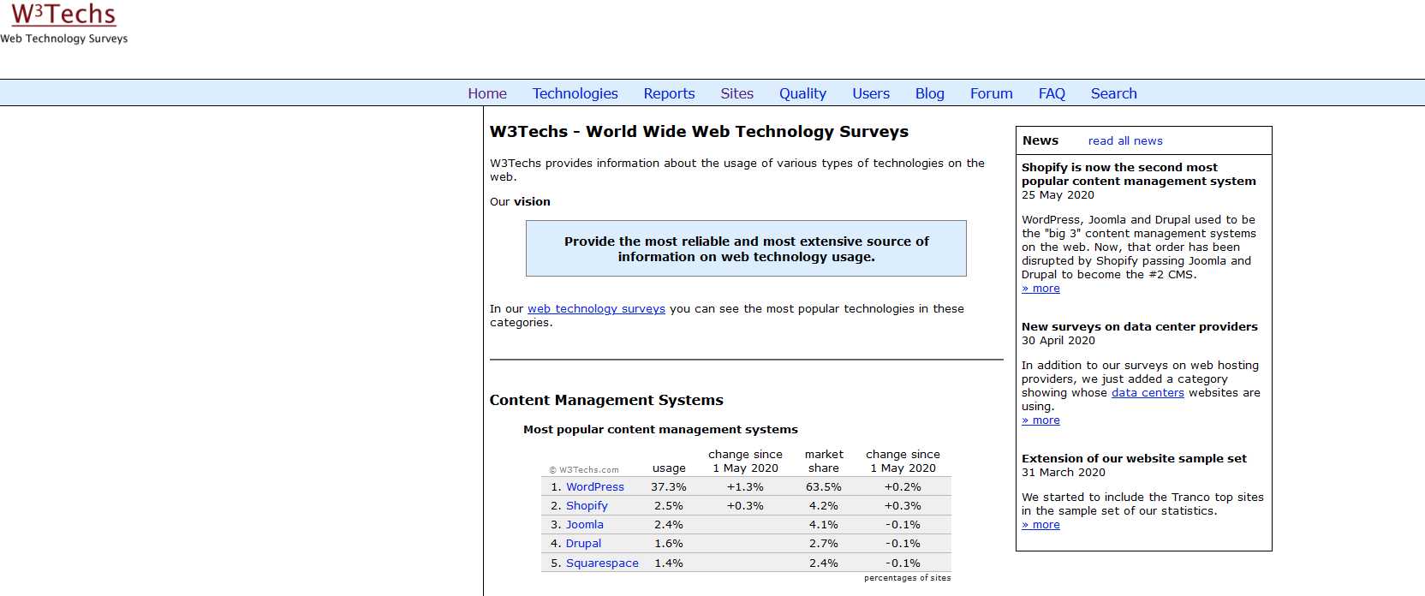Click WordPress usage change +1.3%

click(x=745, y=486)
